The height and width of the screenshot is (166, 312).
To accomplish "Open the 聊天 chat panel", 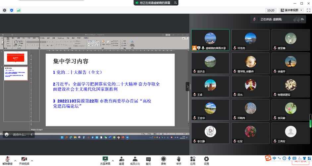I will coord(148,160).
